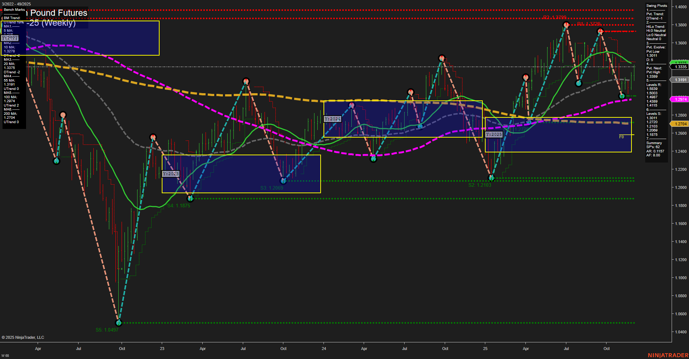Screen dimensions: 689x359
Task: Click the Y:2025 year label
Action: click(494, 134)
